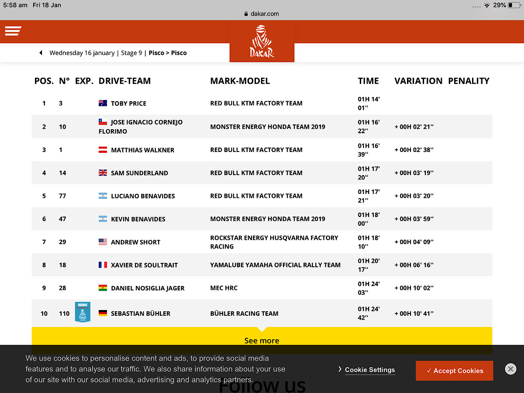Open the hamburger menu icon
524x393 pixels.
pyautogui.click(x=13, y=31)
